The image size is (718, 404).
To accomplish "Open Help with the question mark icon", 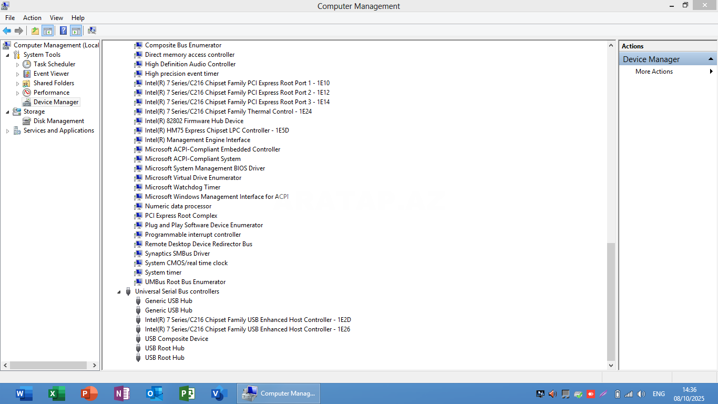I will pyautogui.click(x=63, y=31).
